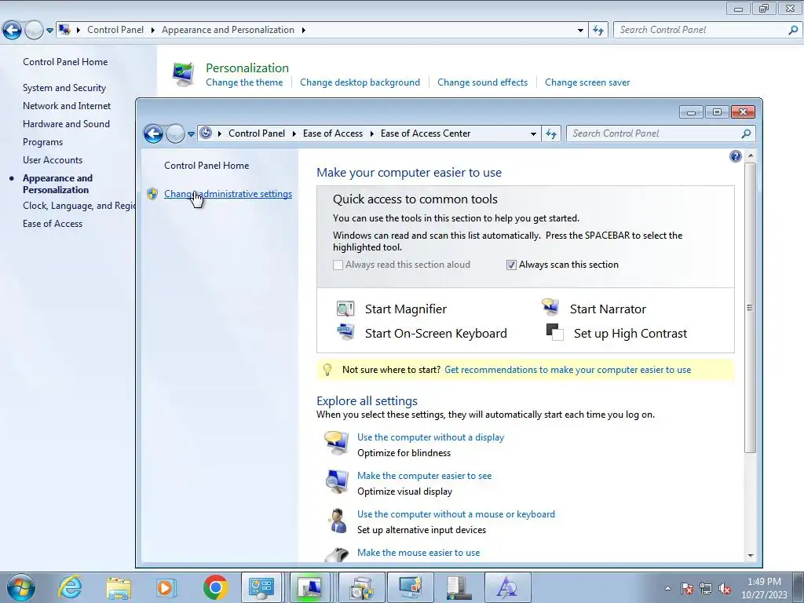
Task: Select Network and Internet in left pane
Action: [67, 106]
